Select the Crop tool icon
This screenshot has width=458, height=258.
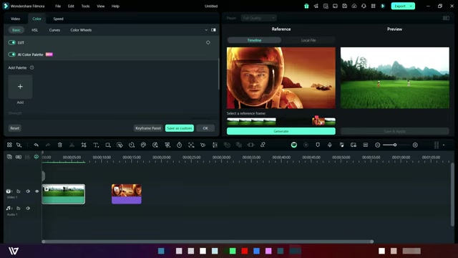point(84,145)
